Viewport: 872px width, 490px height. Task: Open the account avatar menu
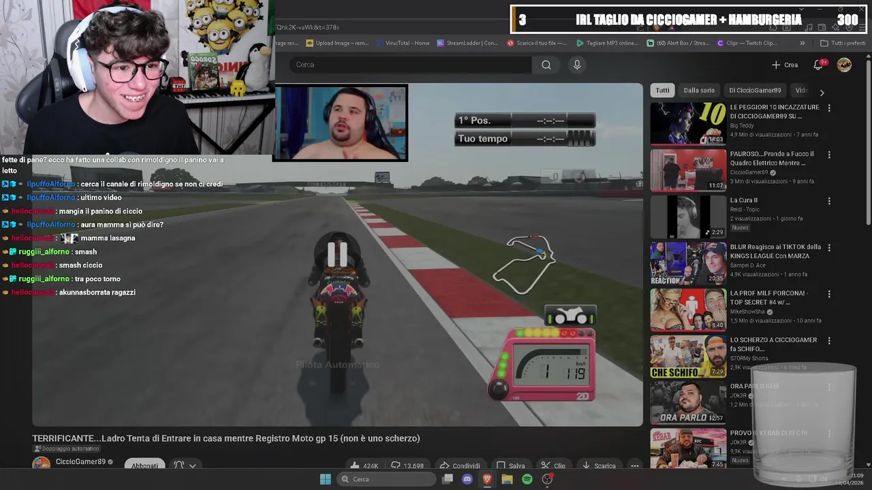click(844, 65)
